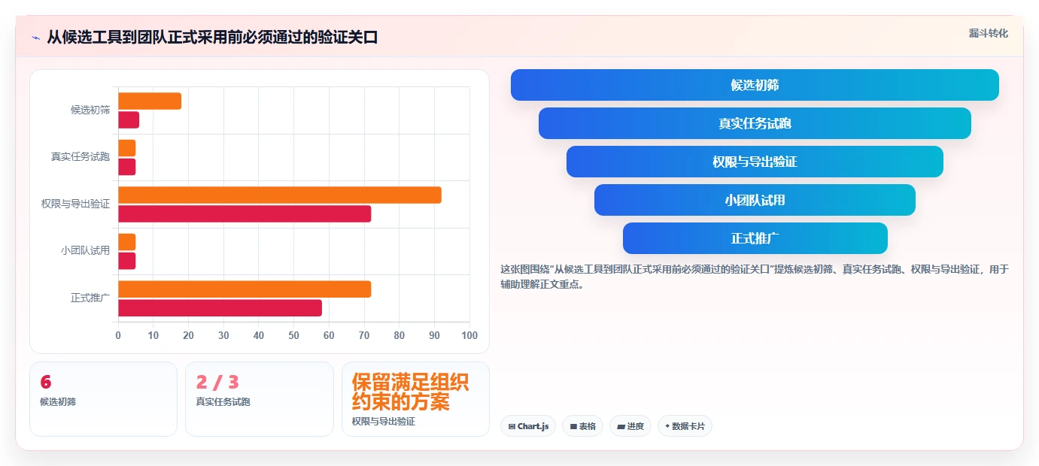Select the 权限与导出验证 funnel stage

755,162
